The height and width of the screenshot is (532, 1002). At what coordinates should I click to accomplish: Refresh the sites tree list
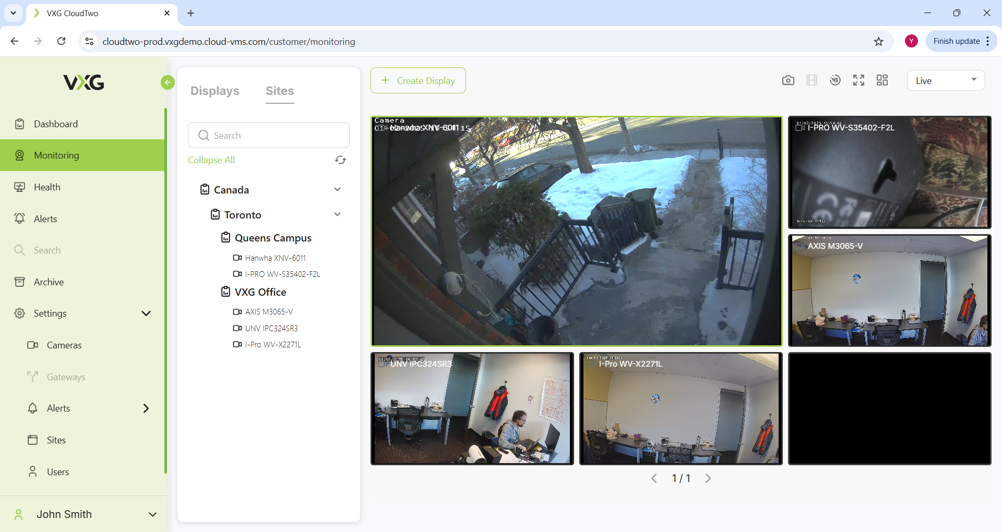tap(340, 160)
